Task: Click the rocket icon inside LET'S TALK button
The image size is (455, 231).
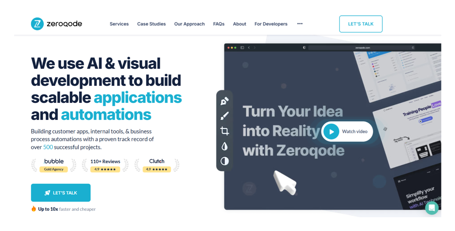Action: 47,193
